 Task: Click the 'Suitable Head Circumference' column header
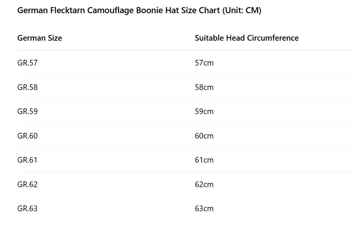click(247, 38)
